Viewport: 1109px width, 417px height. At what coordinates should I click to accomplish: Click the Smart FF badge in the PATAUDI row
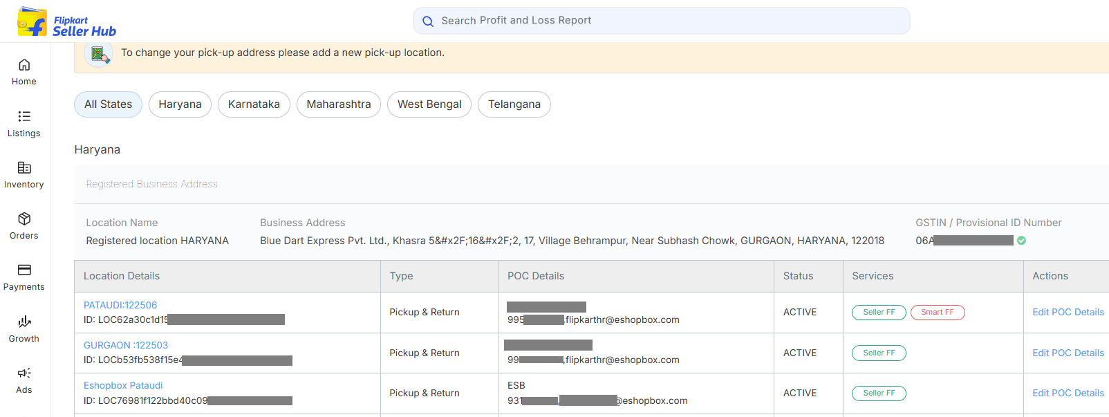pos(938,313)
